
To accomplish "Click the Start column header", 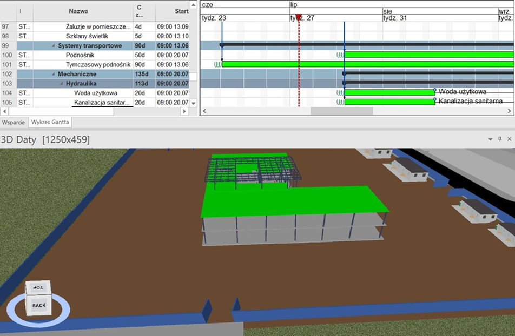I will pyautogui.click(x=182, y=11).
